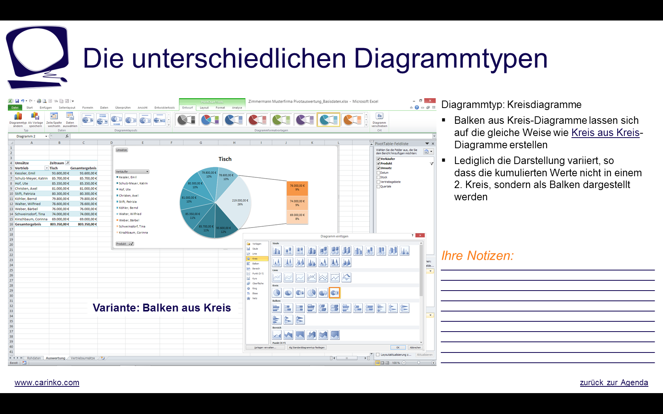This screenshot has width=663, height=414.
Task: Open PivotTable-Feldliste pane options arrow
Action: coord(427,144)
